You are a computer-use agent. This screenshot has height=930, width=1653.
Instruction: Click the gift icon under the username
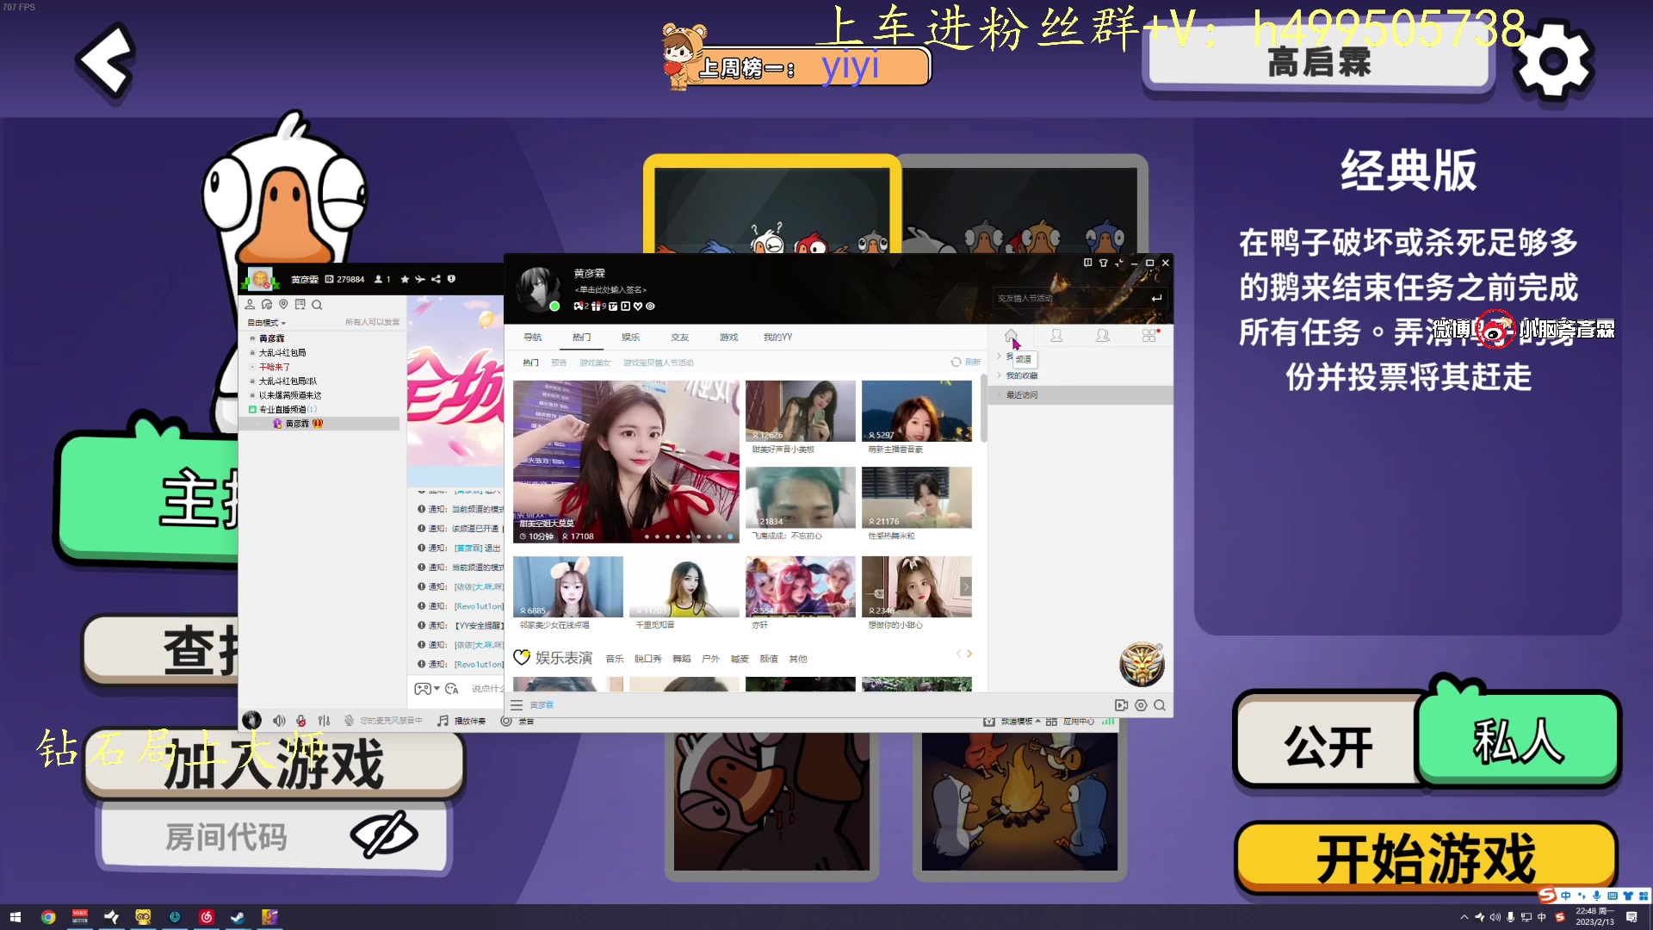coord(596,306)
